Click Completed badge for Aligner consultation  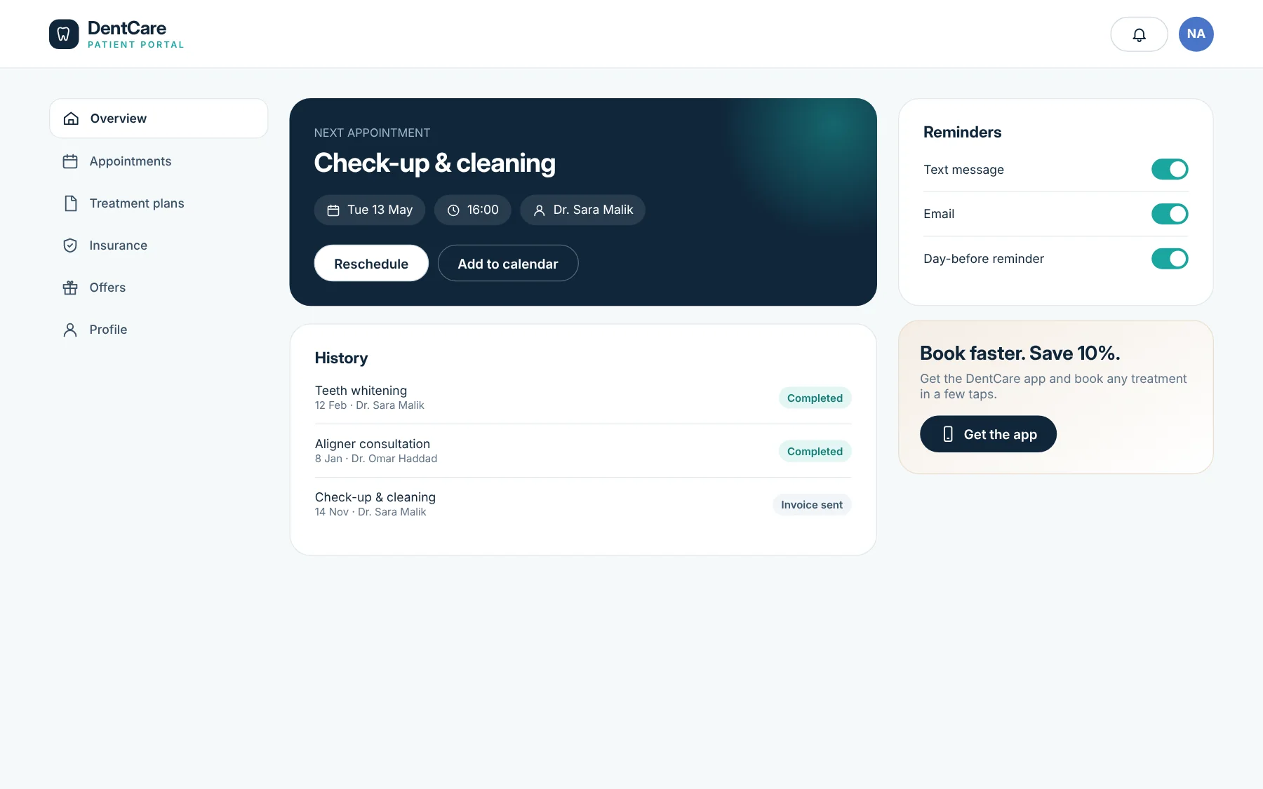pyautogui.click(x=815, y=451)
